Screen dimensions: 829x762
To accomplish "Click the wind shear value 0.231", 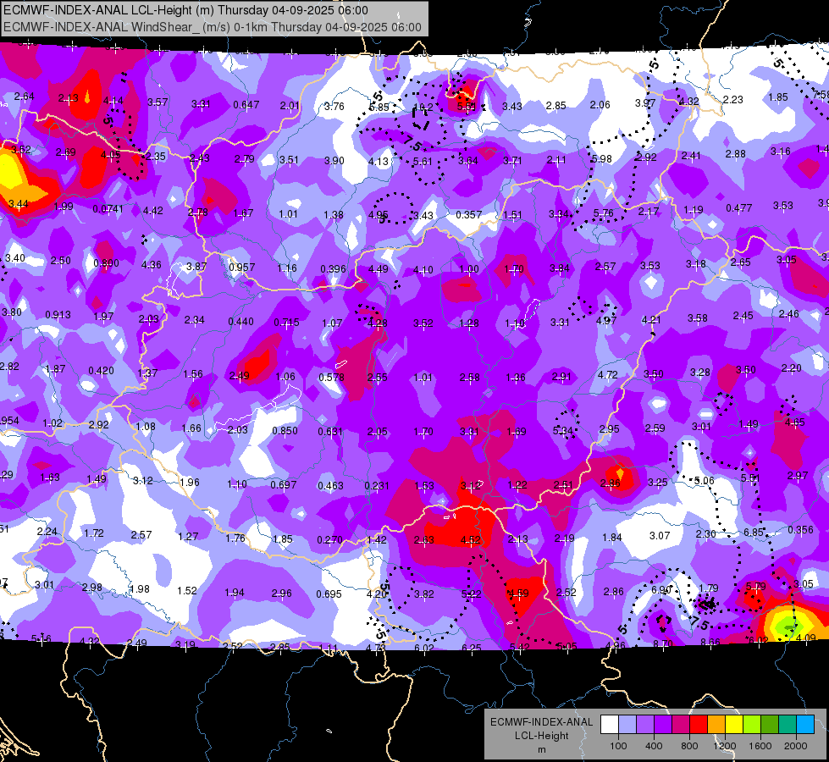I will click(x=377, y=485).
